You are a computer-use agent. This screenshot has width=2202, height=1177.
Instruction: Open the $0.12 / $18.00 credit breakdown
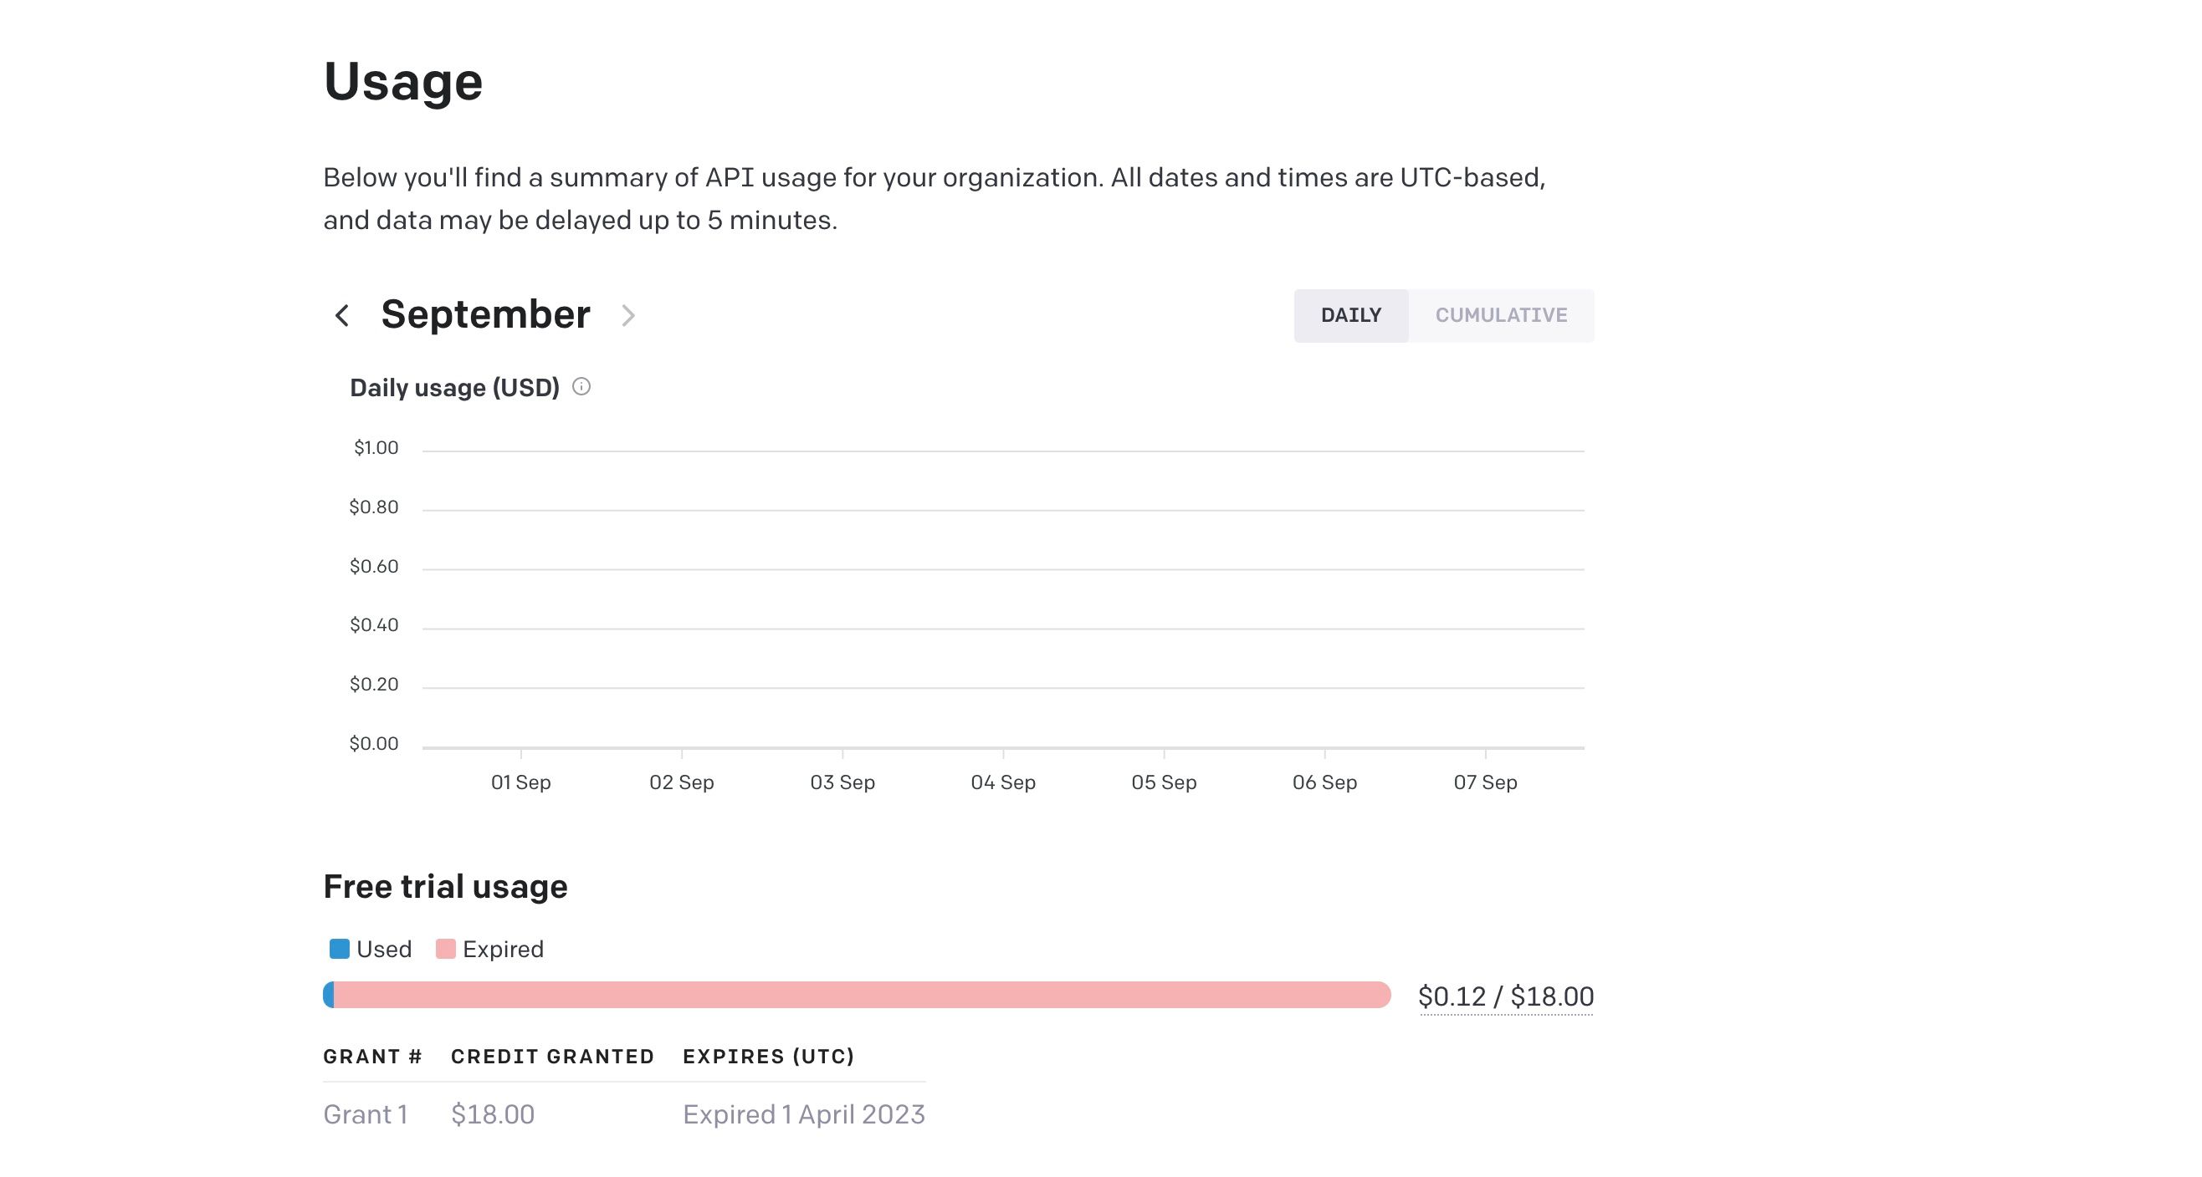pos(1505,996)
